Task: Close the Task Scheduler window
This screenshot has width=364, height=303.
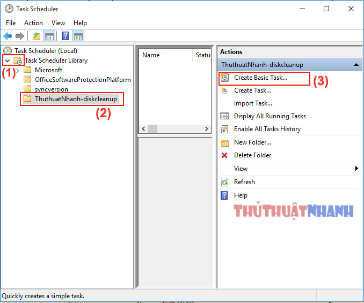Action: [x=351, y=9]
